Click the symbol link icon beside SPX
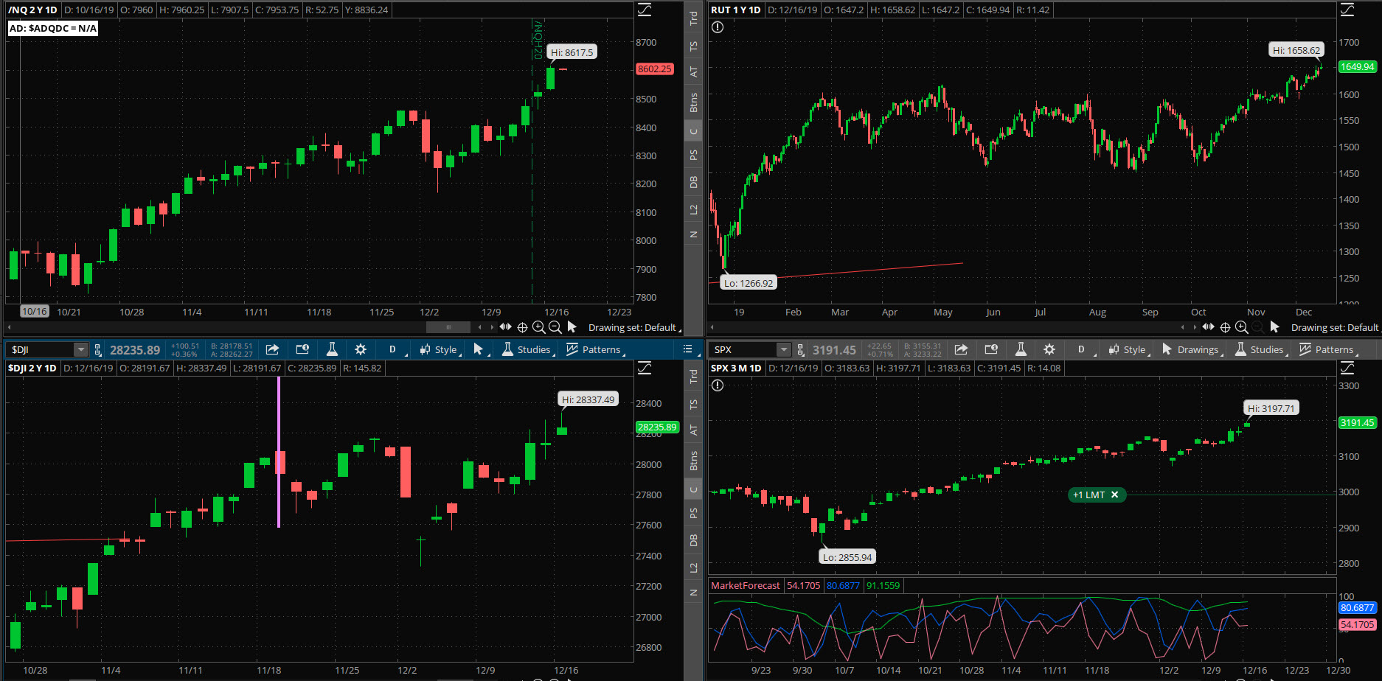Screen dimensions: 1382x681 coord(801,350)
